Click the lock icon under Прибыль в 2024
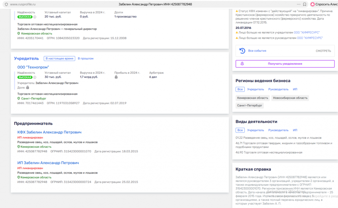 click(x=116, y=77)
